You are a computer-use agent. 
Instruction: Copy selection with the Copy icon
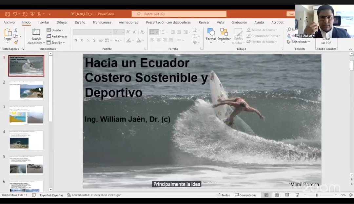[x=16, y=36]
